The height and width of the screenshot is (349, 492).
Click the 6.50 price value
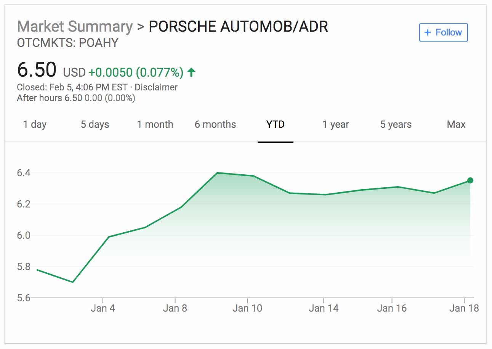pyautogui.click(x=37, y=70)
